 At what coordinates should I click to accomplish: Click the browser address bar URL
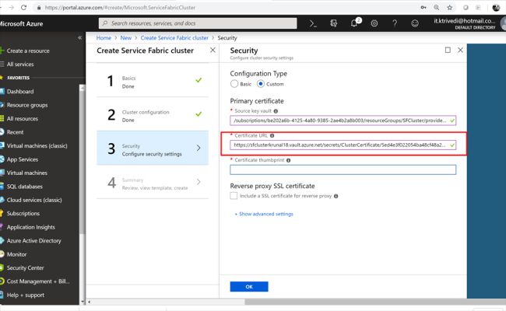pos(120,8)
